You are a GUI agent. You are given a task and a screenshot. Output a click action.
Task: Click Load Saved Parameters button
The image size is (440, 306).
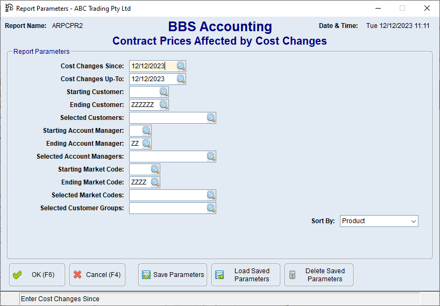pyautogui.click(x=246, y=275)
